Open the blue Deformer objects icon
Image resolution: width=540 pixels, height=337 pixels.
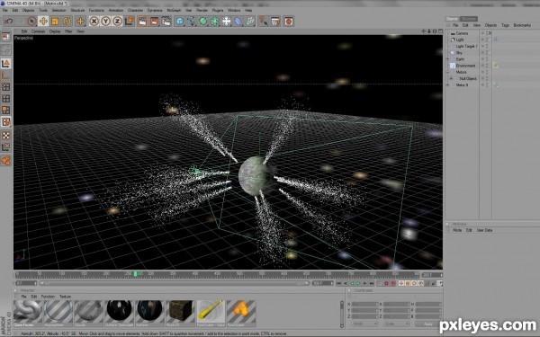click(238, 22)
